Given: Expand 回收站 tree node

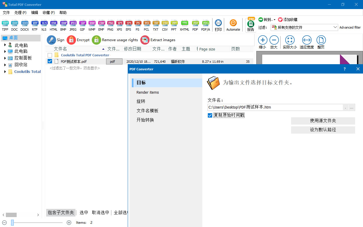Looking at the screenshot, I should [5, 65].
